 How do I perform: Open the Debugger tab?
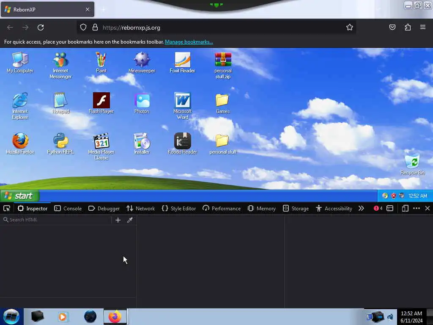tap(104, 208)
